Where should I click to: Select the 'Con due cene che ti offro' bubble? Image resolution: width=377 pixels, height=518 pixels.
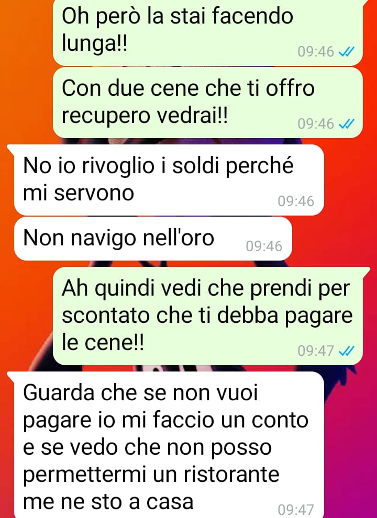click(x=208, y=103)
